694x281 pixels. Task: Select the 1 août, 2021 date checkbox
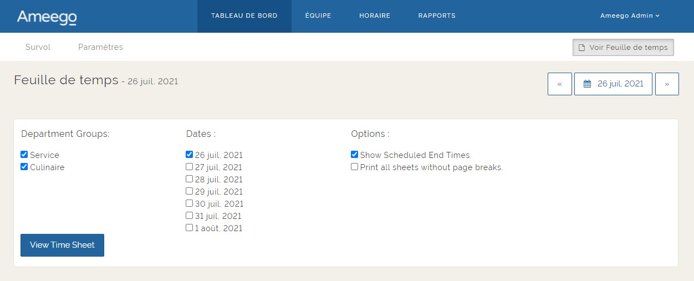coord(190,228)
